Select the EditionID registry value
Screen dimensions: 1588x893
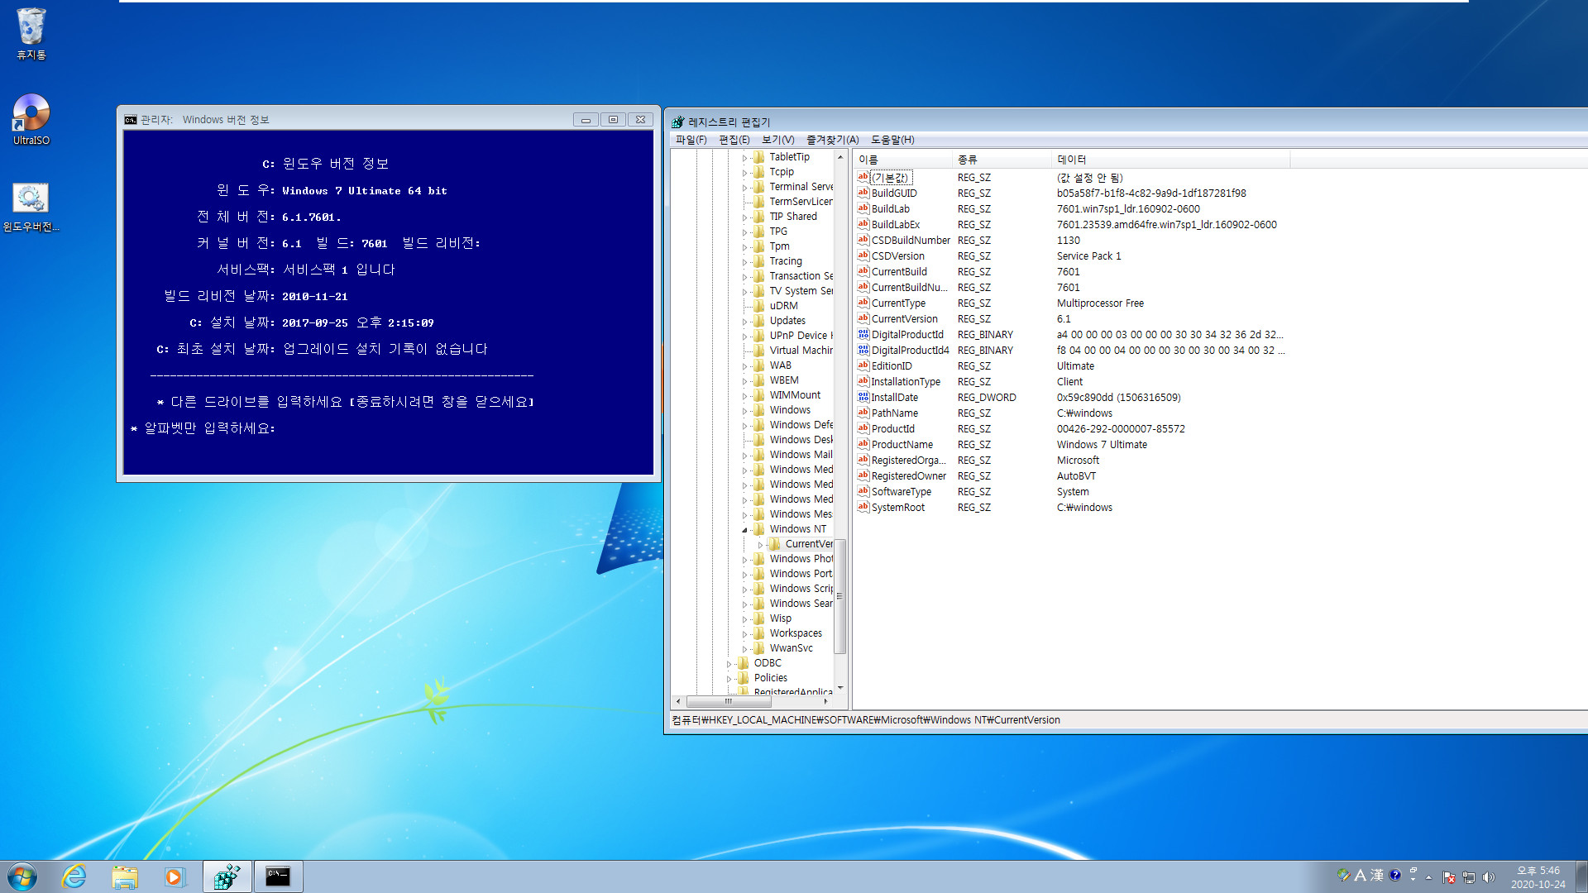(x=892, y=366)
